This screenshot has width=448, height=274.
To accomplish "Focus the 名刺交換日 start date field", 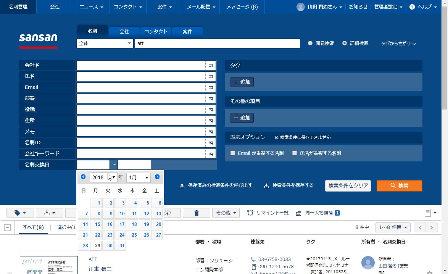I will point(93,165).
